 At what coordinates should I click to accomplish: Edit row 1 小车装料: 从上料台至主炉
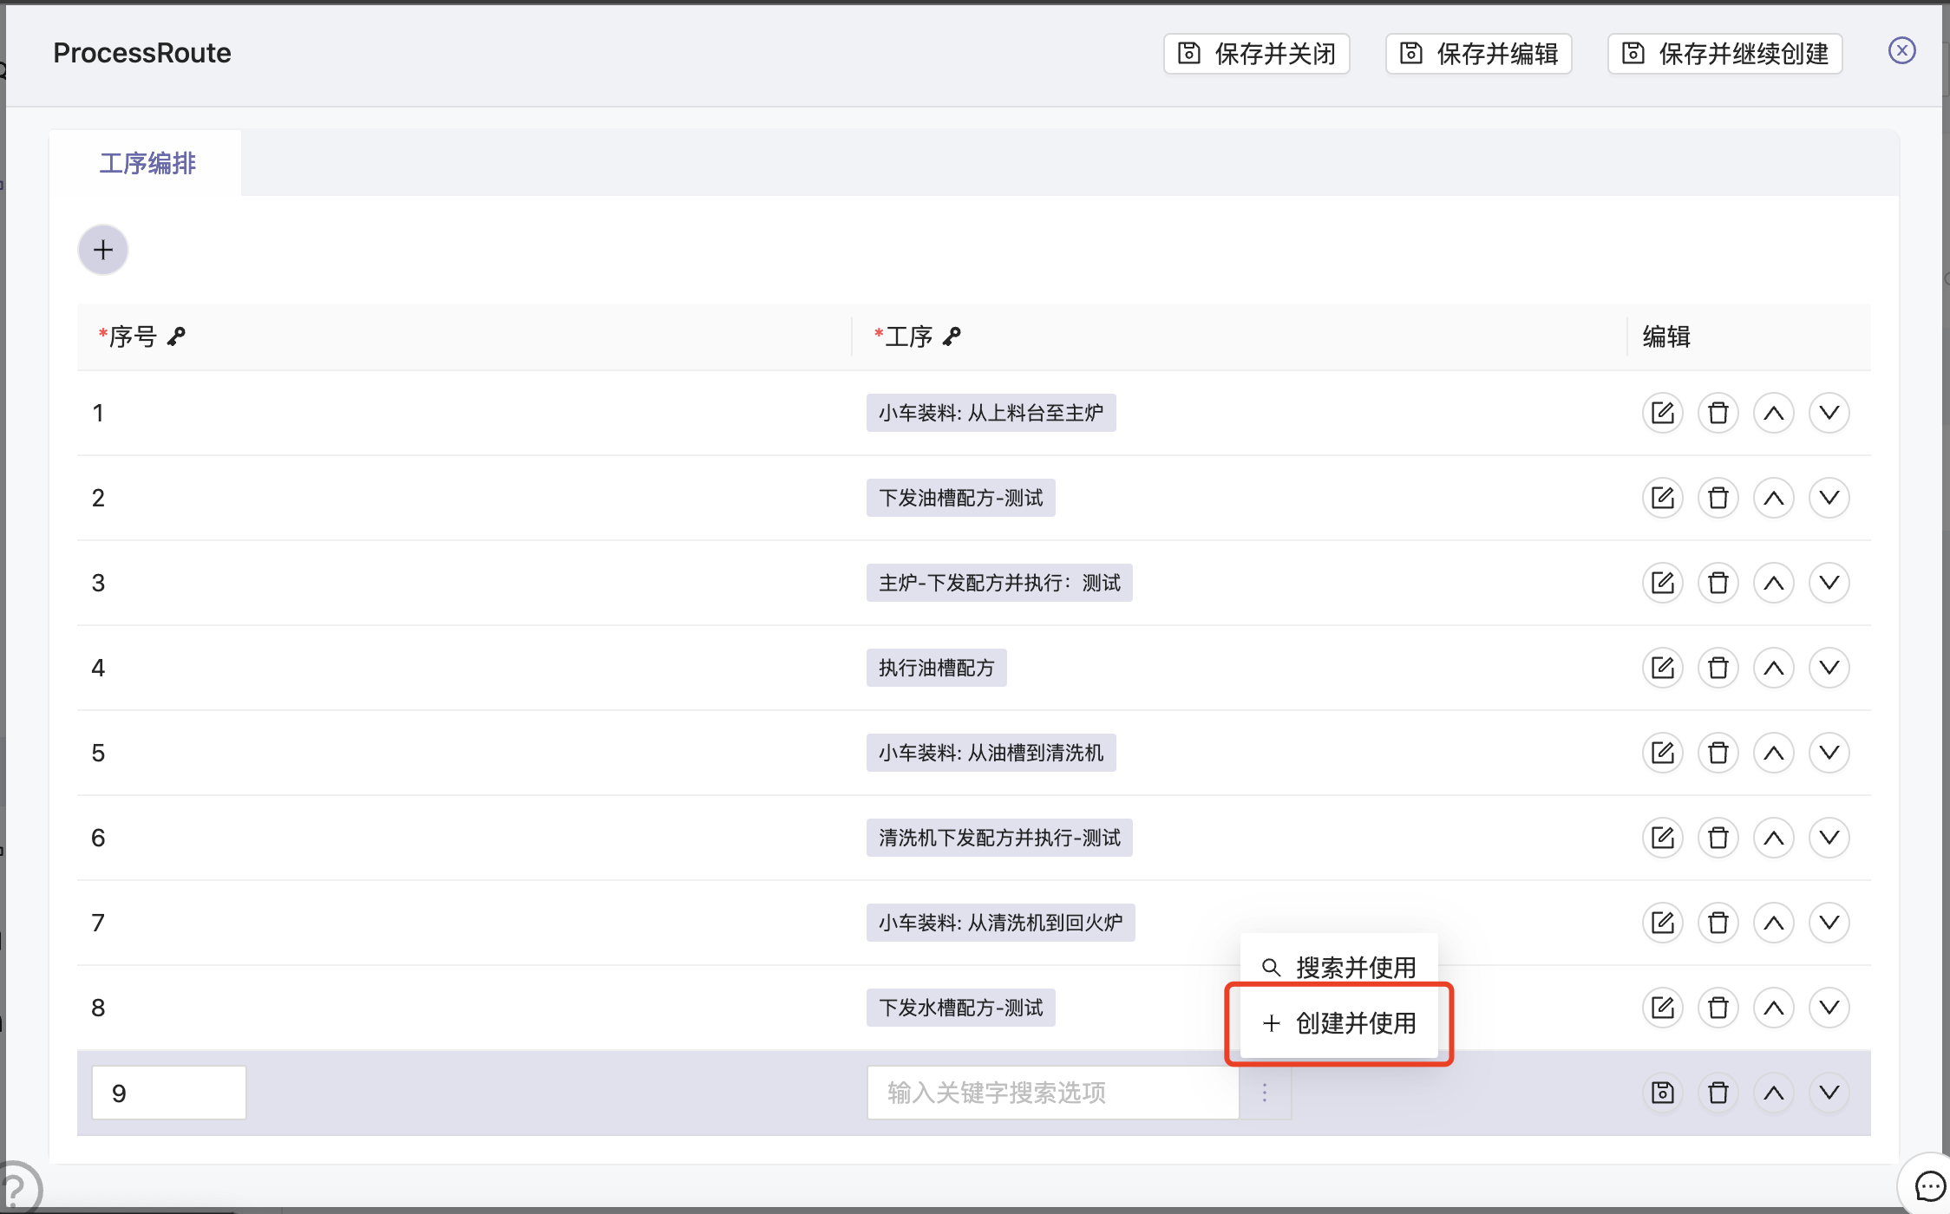point(1662,413)
